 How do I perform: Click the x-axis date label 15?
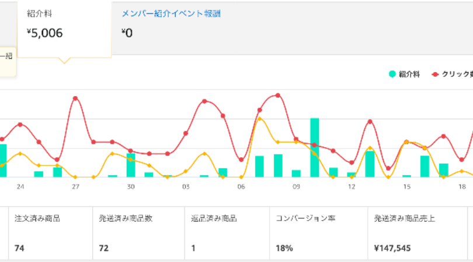pyautogui.click(x=407, y=186)
